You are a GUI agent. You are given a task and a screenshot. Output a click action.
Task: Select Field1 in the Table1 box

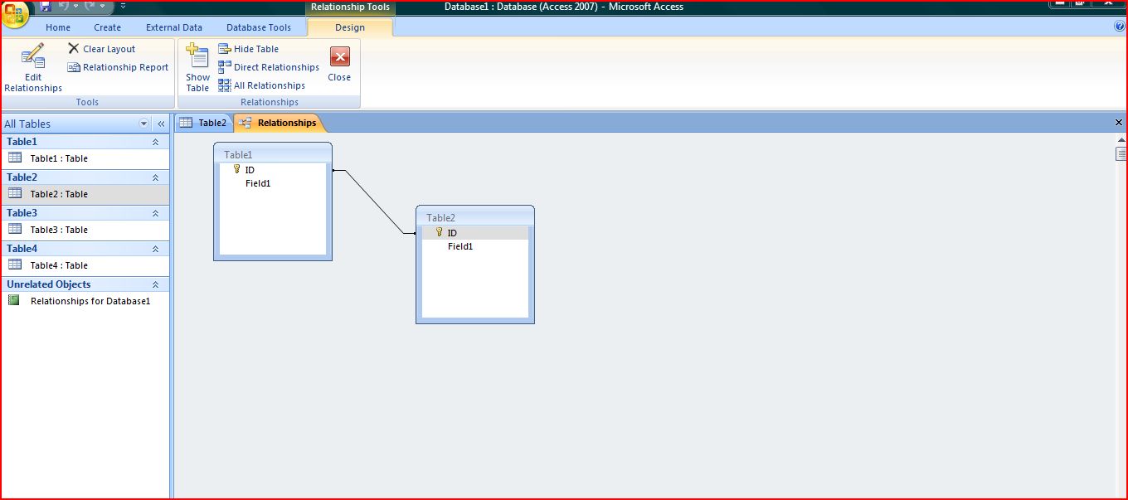tap(273, 183)
